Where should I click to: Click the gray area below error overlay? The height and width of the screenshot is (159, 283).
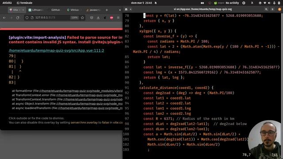[61, 144]
